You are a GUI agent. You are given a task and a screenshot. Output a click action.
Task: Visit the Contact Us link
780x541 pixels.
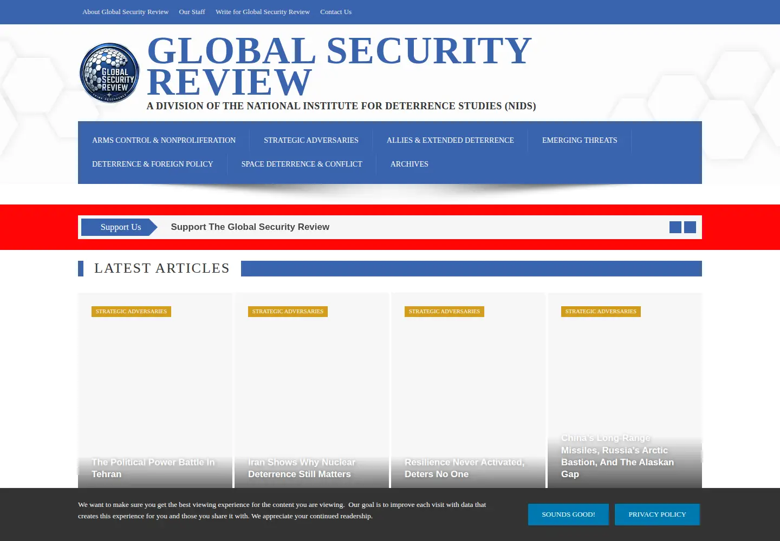tap(336, 12)
